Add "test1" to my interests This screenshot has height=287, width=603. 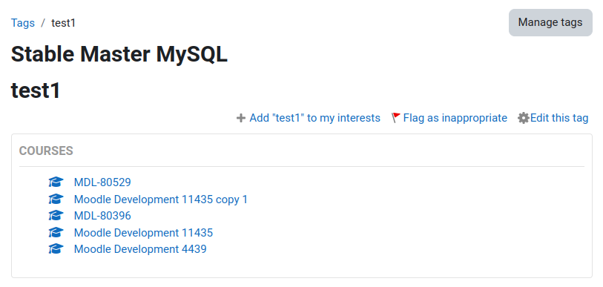coord(315,118)
